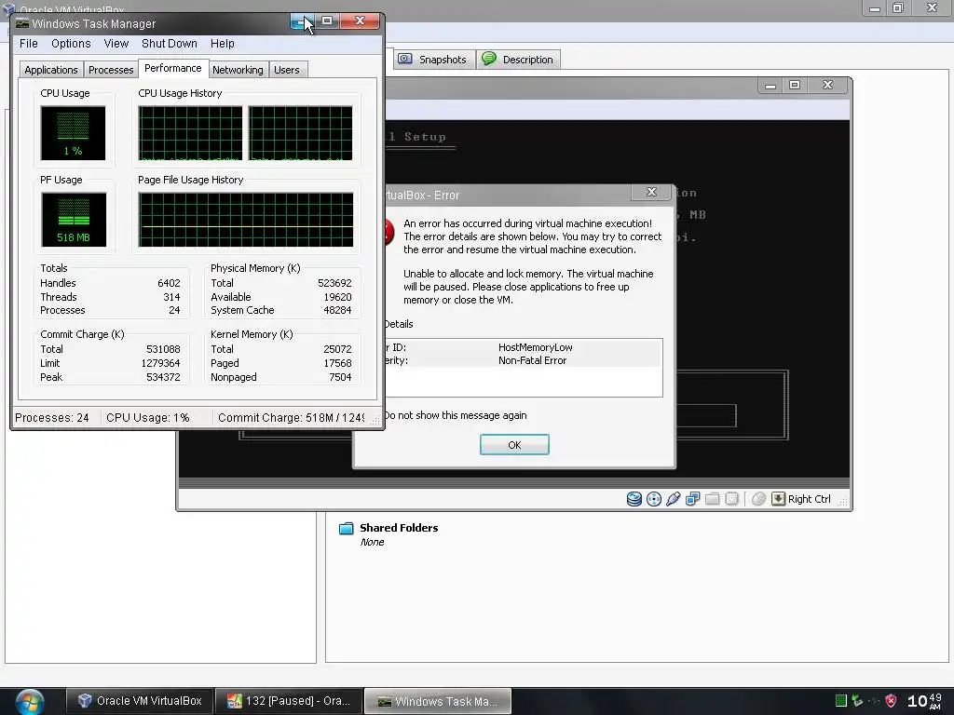Click the network adapters icon in VM status bar
This screenshot has height=715, width=954.
click(x=692, y=499)
